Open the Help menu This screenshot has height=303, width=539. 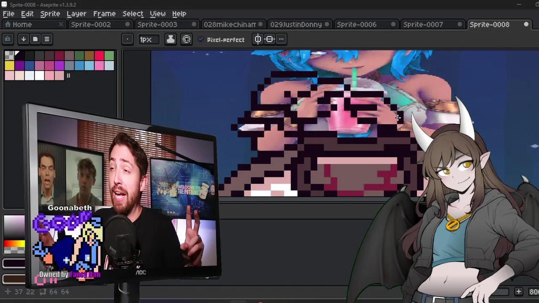(179, 13)
